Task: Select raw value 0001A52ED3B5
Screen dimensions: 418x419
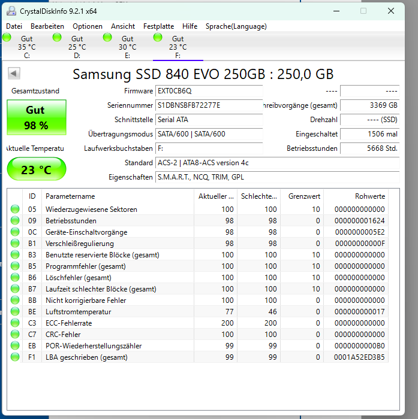Action: tap(359, 357)
